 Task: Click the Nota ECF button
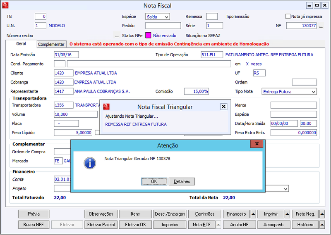click(x=202, y=225)
